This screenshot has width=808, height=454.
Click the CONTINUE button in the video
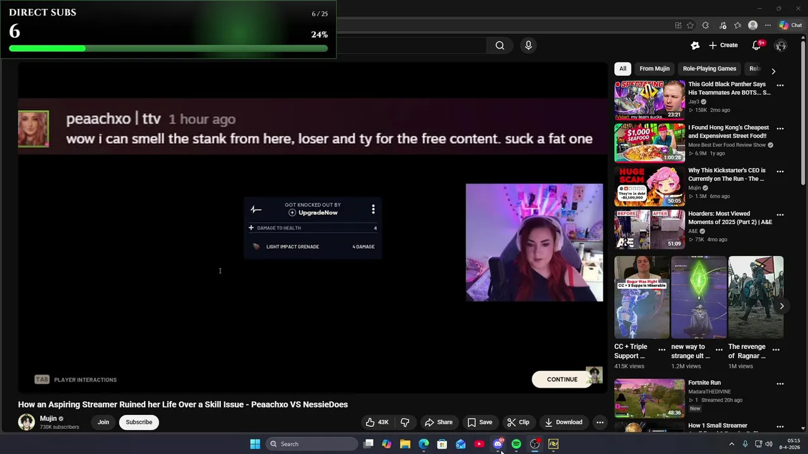[562, 380]
